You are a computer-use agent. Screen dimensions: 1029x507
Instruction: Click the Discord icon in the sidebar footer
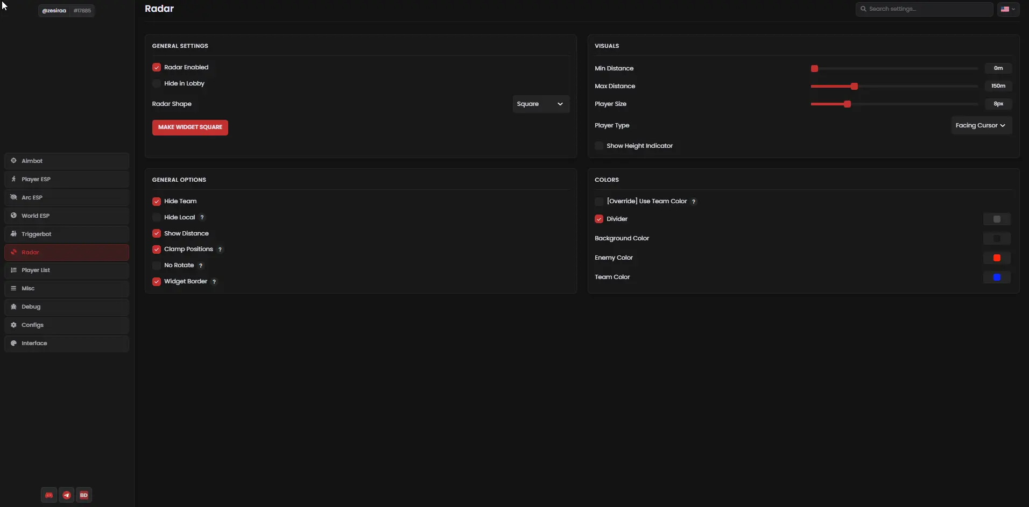pos(49,495)
